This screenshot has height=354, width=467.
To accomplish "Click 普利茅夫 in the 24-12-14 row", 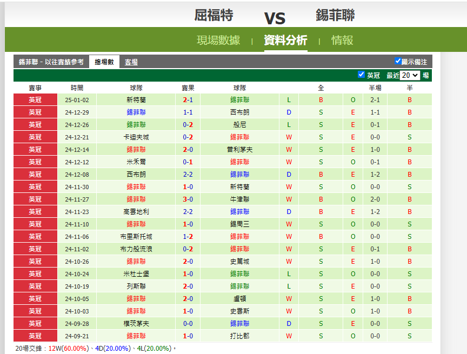I will (240, 150).
